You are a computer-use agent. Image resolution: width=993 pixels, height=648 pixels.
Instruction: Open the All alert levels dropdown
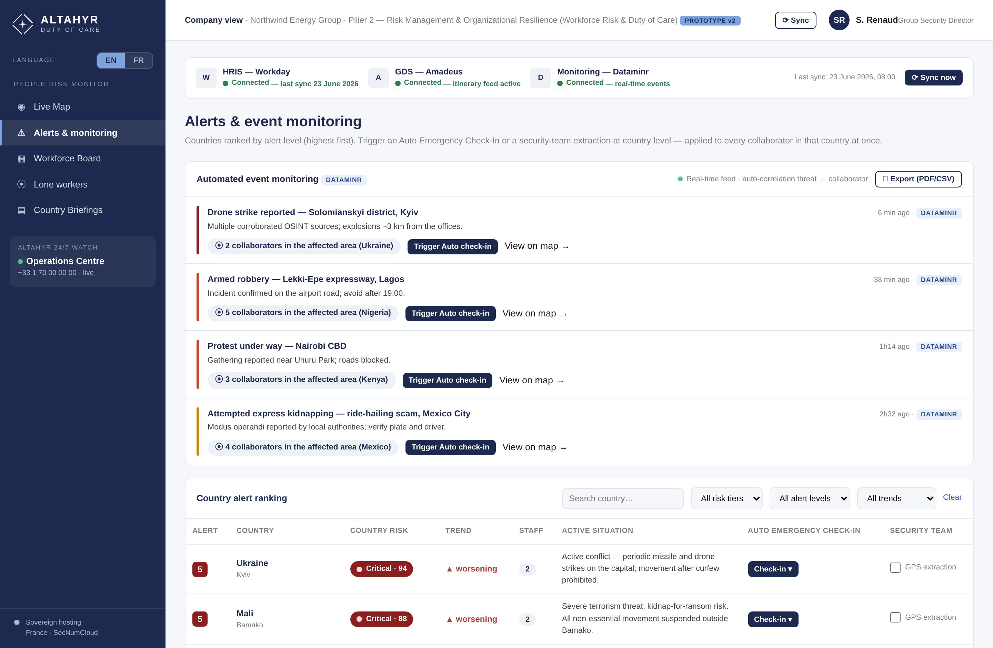point(810,498)
